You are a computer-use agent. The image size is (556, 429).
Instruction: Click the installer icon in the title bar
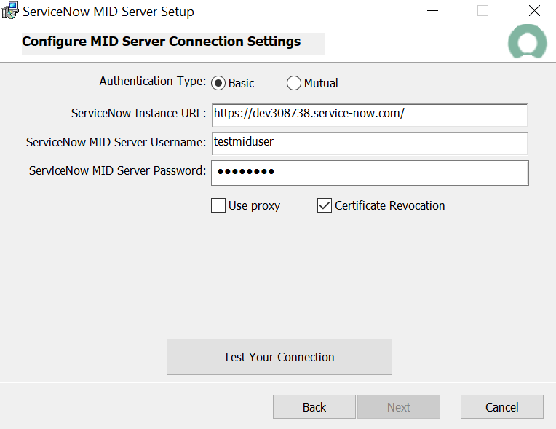point(10,12)
